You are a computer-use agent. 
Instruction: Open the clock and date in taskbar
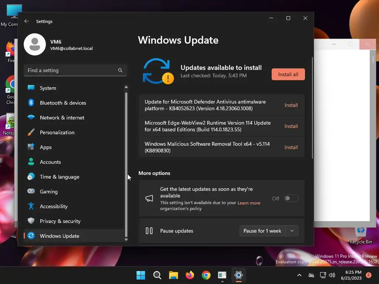351,275
